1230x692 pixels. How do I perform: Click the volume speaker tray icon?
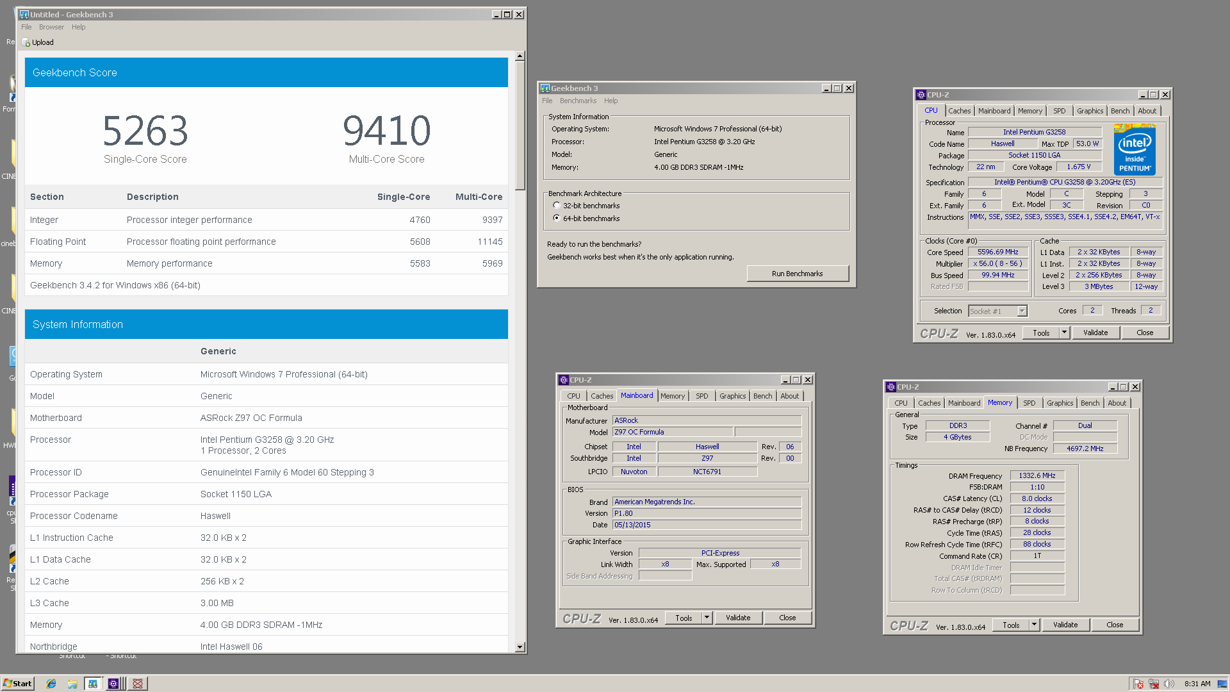pos(1169,684)
